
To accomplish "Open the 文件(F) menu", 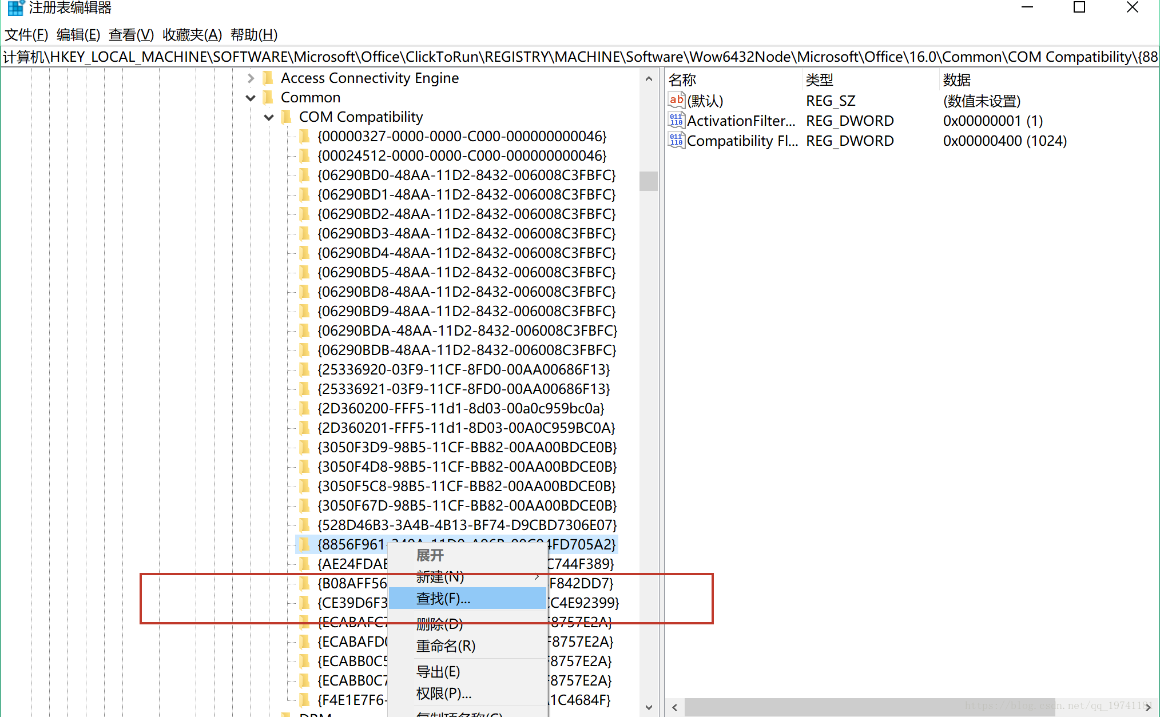I will (x=26, y=35).
